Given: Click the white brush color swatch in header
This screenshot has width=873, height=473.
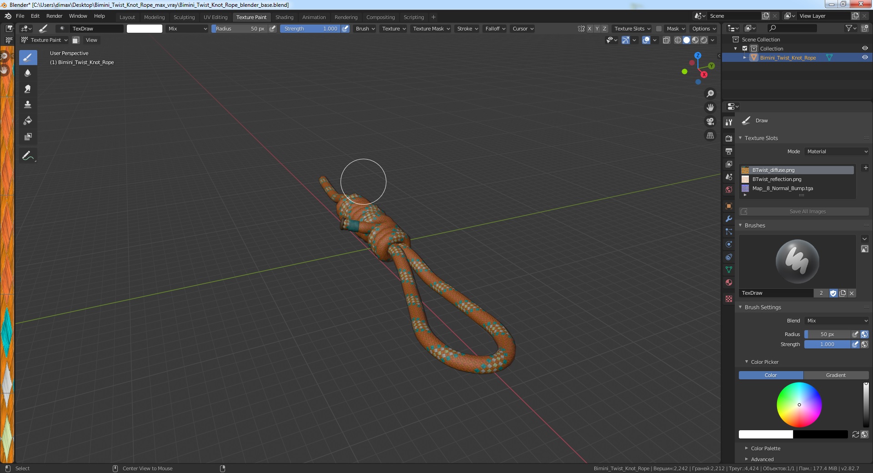Looking at the screenshot, I should coord(144,29).
